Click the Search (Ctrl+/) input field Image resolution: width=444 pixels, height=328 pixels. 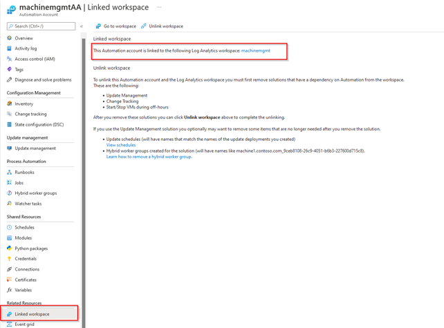[x=41, y=26]
